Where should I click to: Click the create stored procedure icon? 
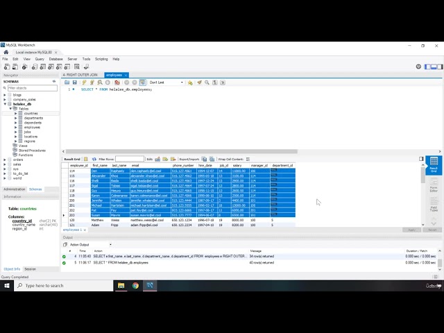click(59, 67)
